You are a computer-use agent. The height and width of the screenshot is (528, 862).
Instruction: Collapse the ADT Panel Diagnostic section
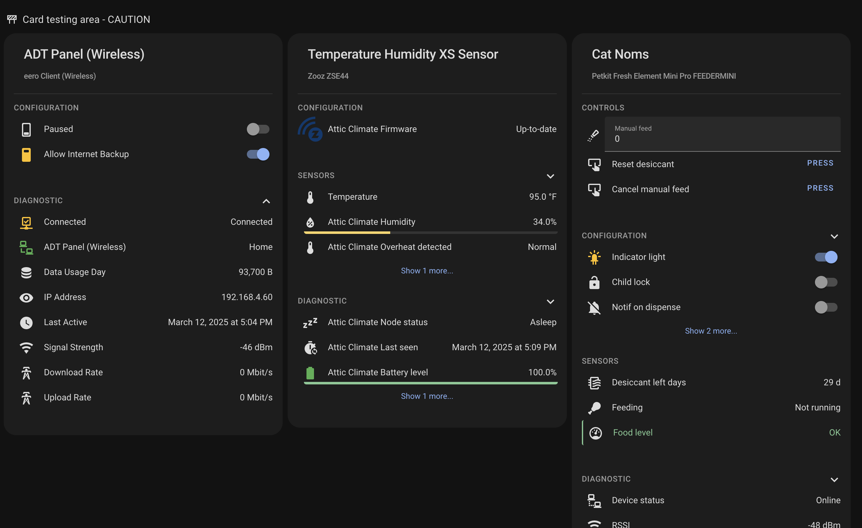(x=266, y=201)
